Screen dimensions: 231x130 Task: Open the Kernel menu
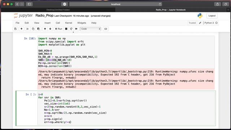point(69,23)
